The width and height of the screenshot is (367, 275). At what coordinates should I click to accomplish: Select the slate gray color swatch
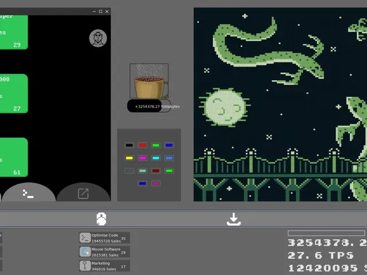129,171
